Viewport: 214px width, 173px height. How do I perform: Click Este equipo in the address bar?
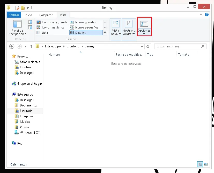click(x=53, y=46)
